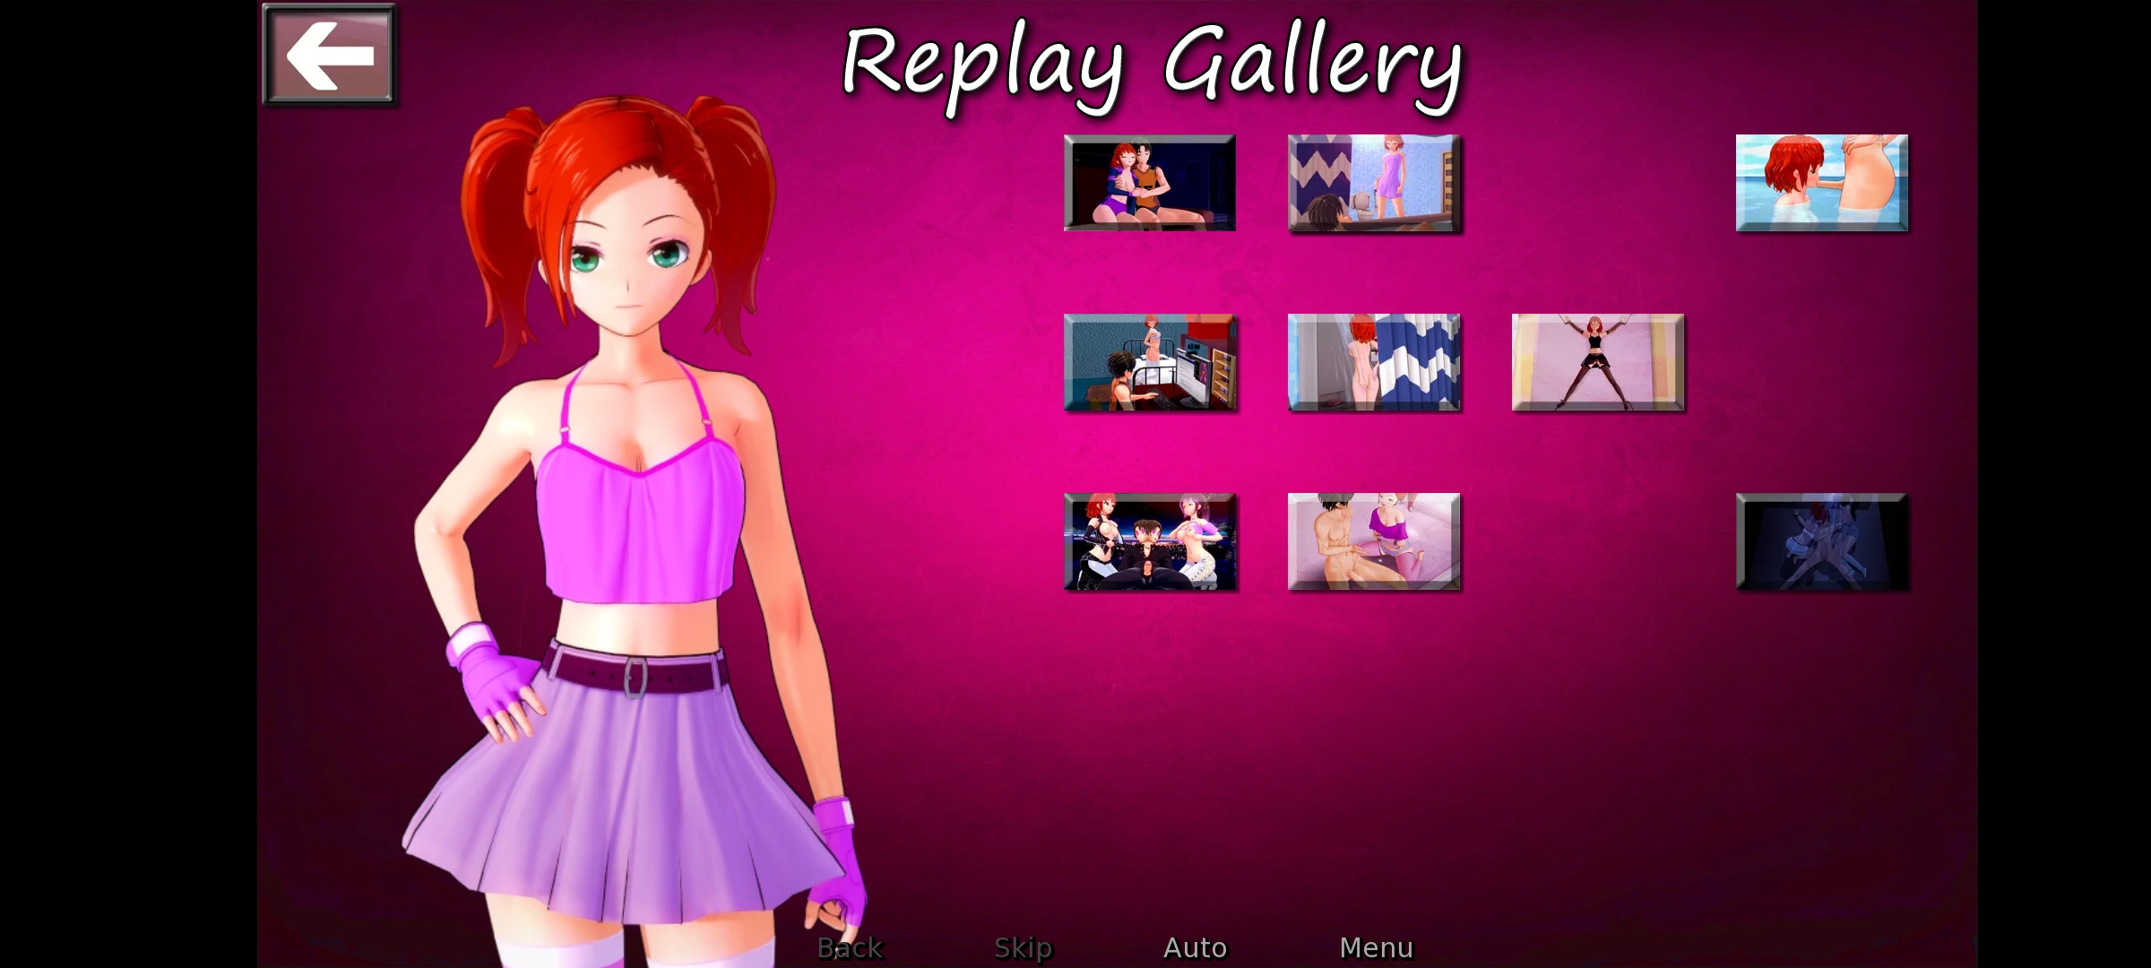2151x968 pixels.
Task: Open the computer desk bedroom scene thumbnail
Action: pos(1150,362)
